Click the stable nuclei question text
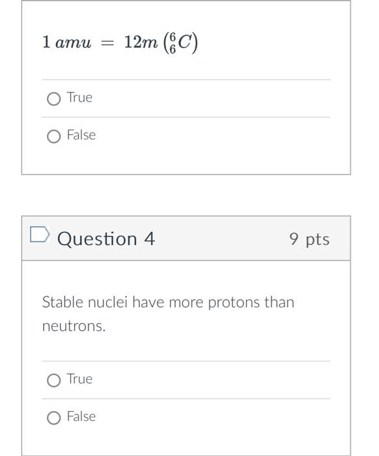379x456 pixels. click(168, 314)
